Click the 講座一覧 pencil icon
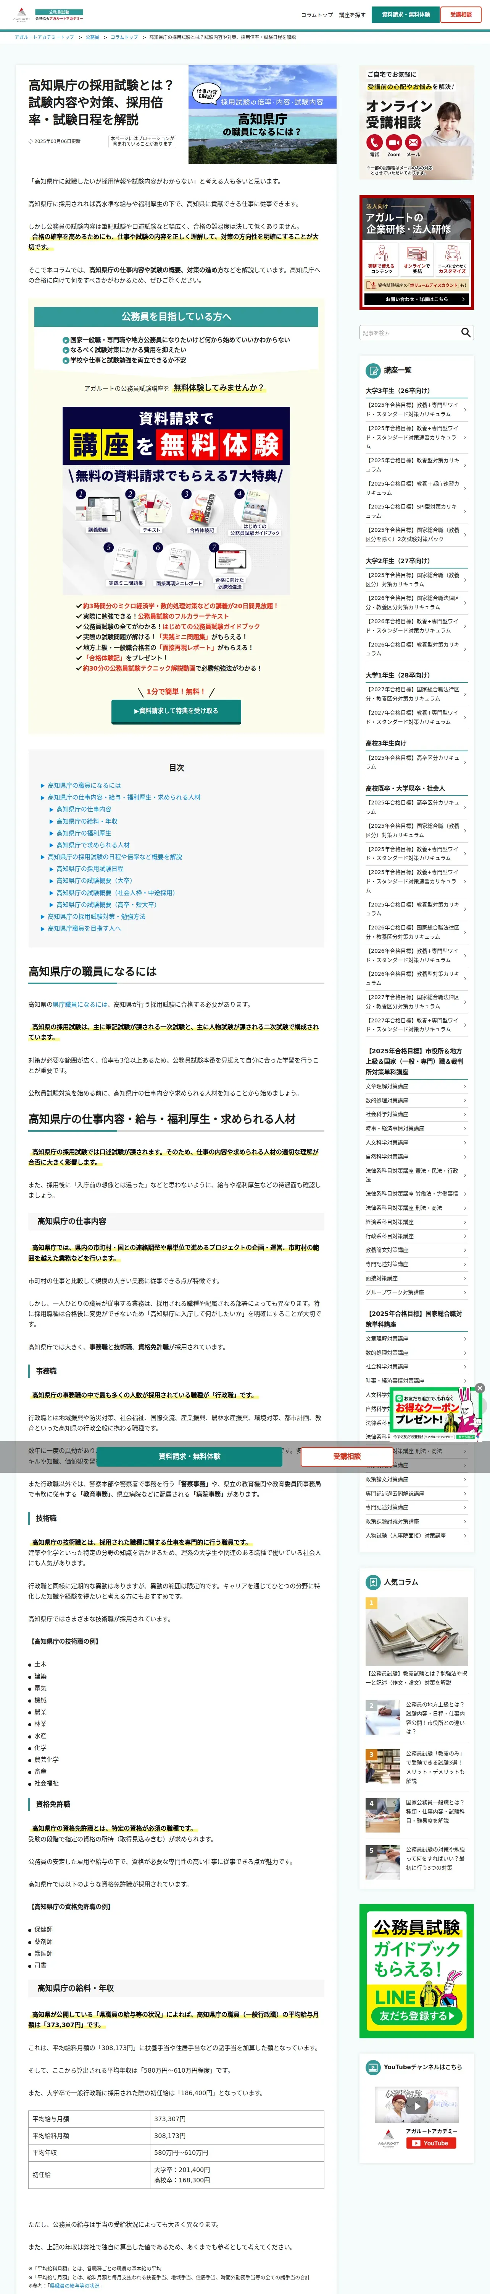 click(374, 370)
